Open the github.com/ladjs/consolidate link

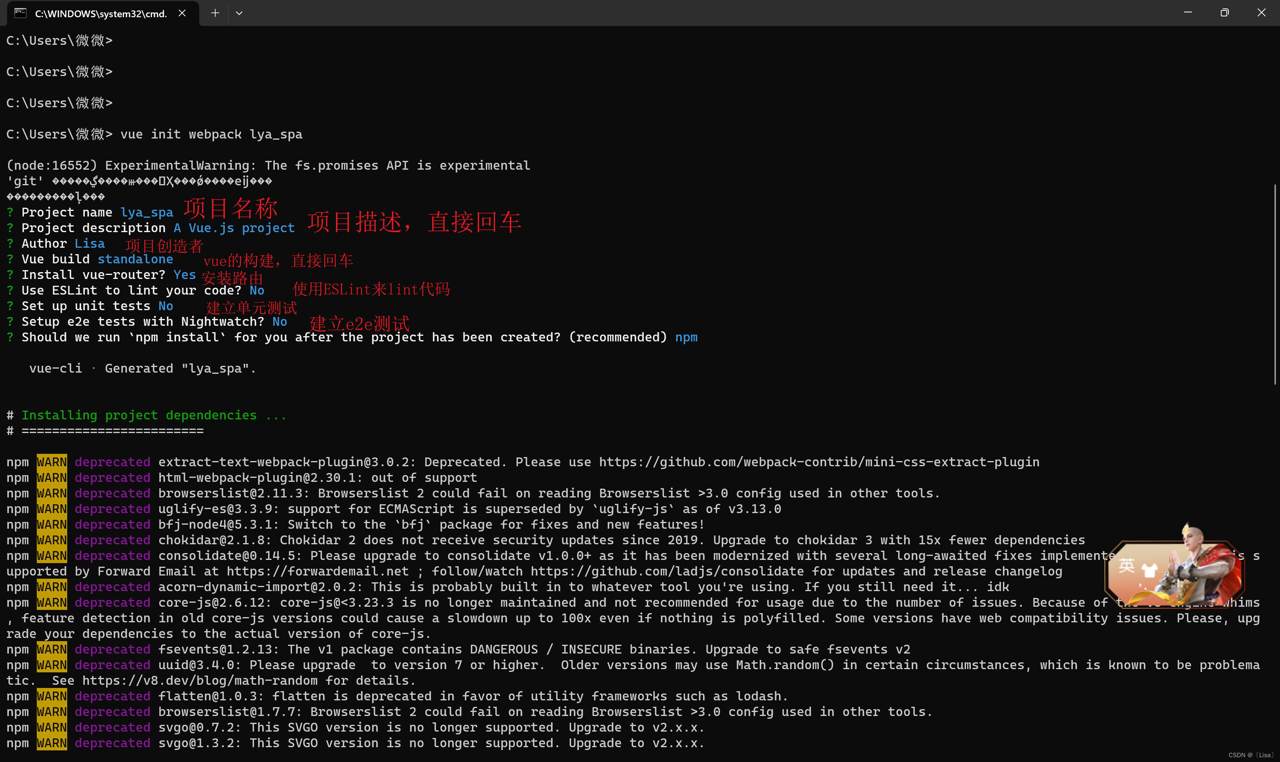[x=667, y=571]
